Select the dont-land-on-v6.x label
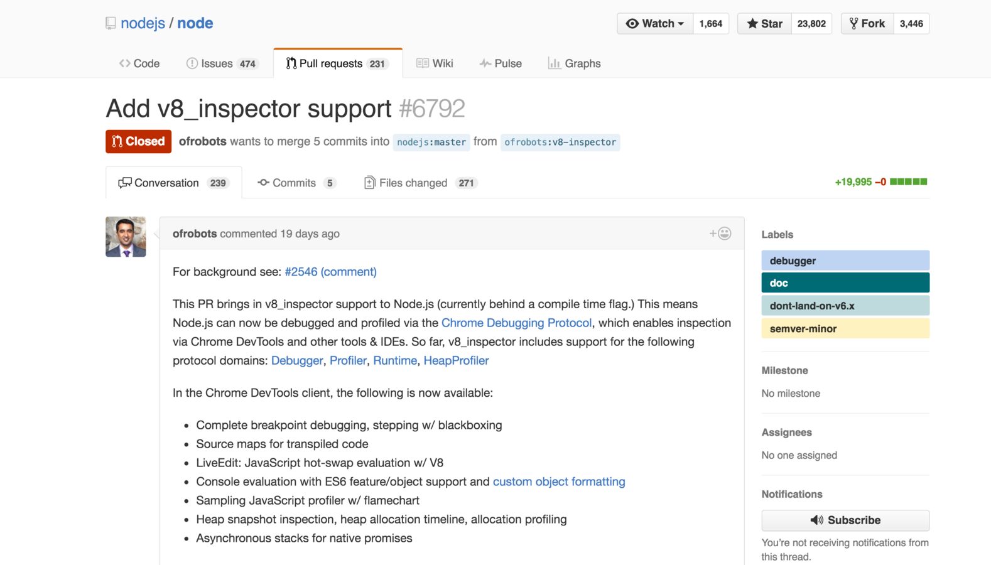This screenshot has width=991, height=565. coord(845,306)
